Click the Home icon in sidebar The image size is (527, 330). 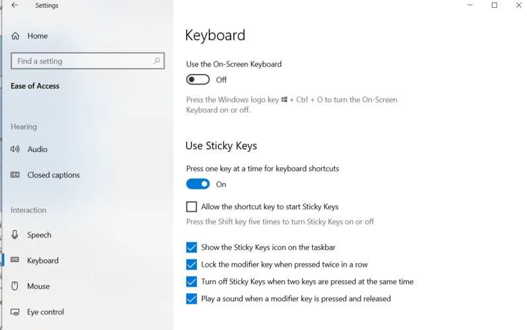(x=15, y=36)
